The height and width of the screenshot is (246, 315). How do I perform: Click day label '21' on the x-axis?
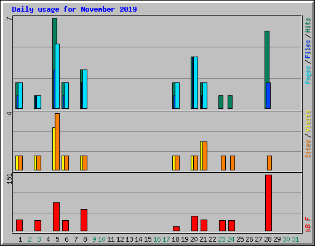[203, 239]
